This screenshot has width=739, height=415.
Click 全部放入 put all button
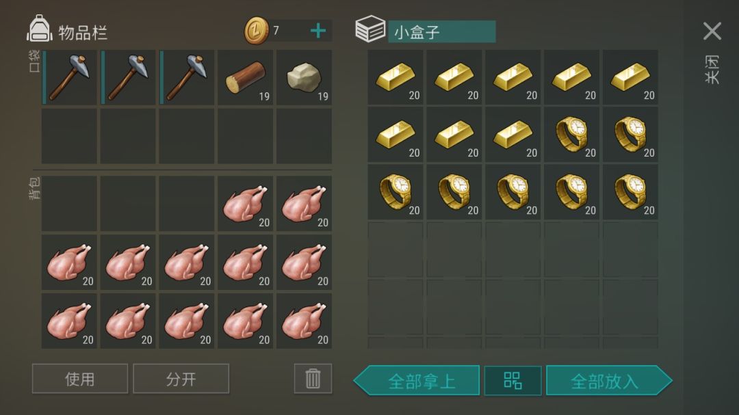609,380
